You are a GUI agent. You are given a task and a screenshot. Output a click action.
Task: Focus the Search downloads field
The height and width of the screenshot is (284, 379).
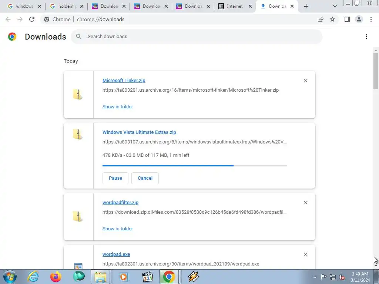coord(197,37)
